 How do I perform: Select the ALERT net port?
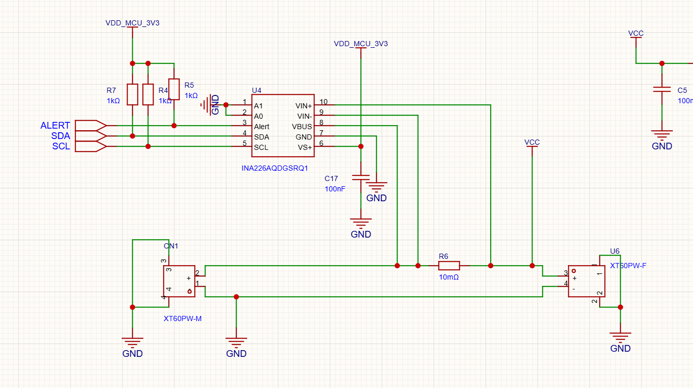[x=91, y=126]
